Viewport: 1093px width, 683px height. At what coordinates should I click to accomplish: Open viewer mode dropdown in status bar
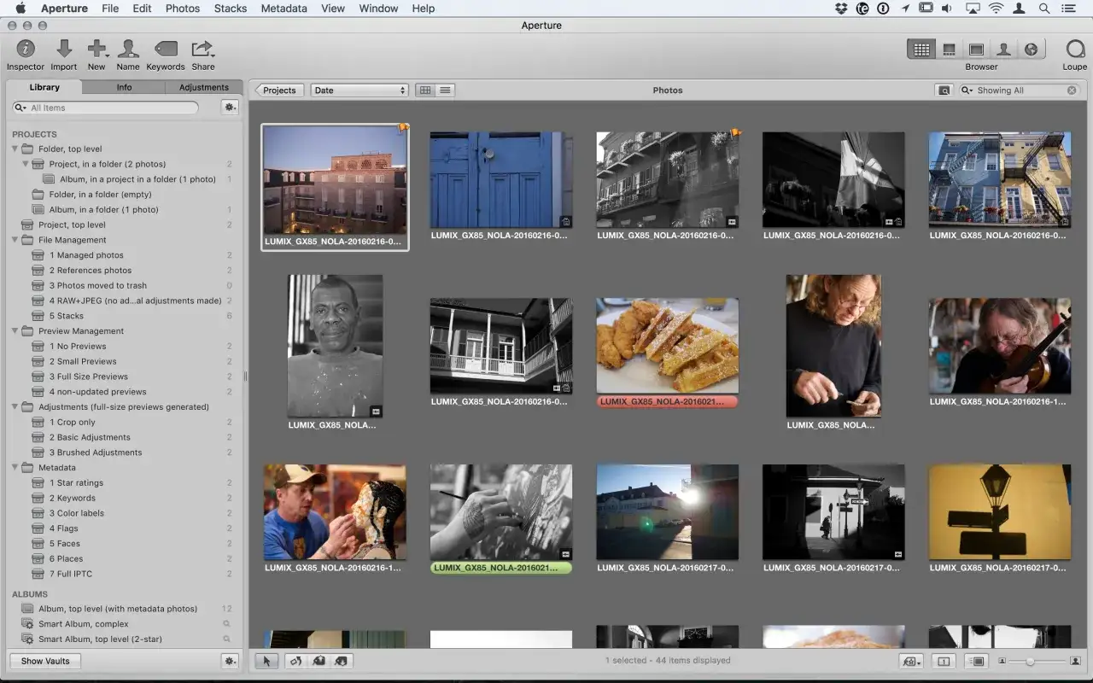[910, 661]
